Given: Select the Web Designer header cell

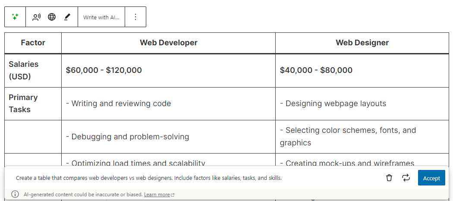Looking at the screenshot, I should point(362,43).
